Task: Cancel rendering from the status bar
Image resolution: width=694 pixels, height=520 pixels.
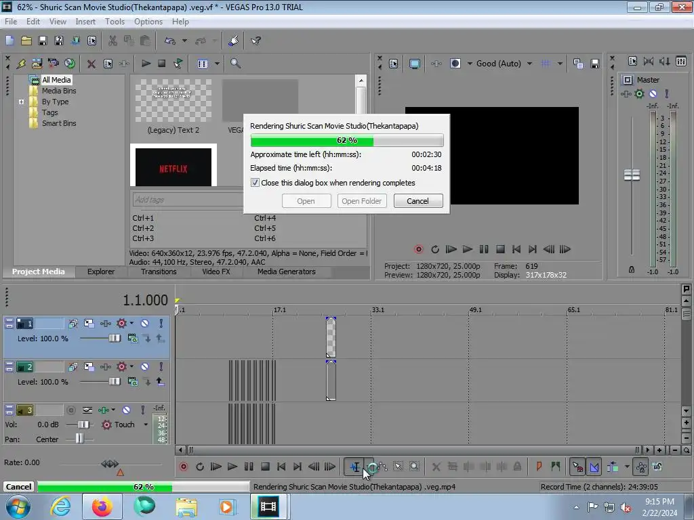Action: pos(18,487)
